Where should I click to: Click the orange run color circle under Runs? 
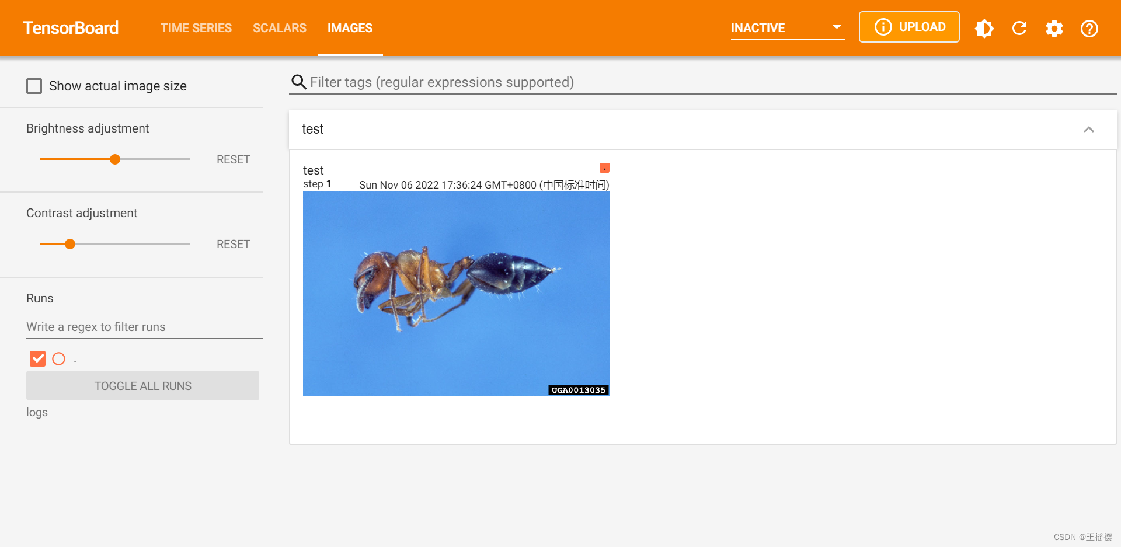(x=58, y=358)
